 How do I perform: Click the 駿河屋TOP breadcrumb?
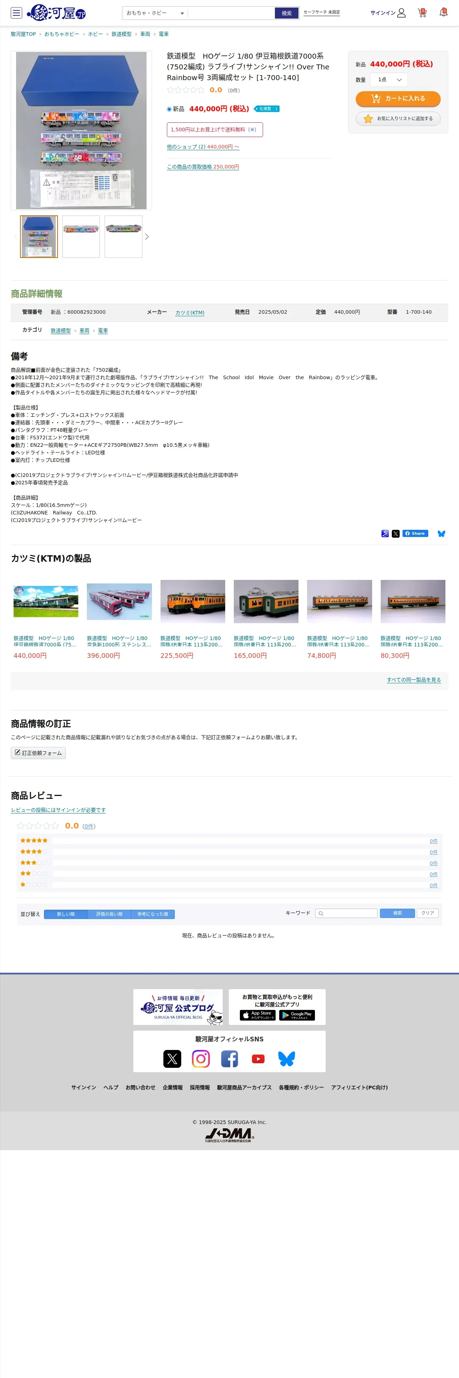[x=23, y=34]
